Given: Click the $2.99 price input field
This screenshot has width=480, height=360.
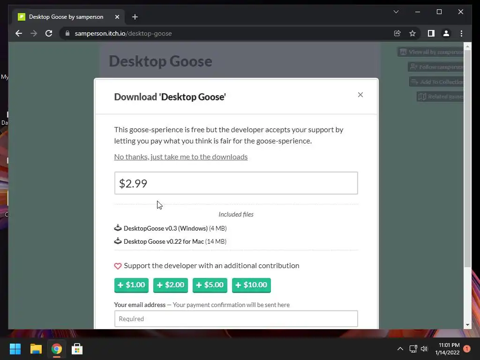Looking at the screenshot, I should [236, 183].
